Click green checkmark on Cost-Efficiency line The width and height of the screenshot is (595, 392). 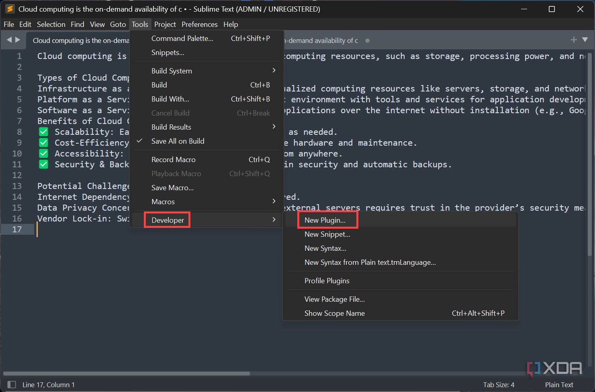click(x=43, y=142)
